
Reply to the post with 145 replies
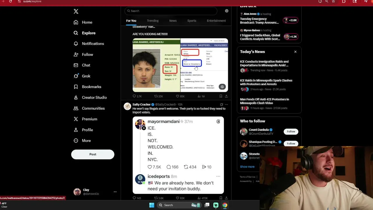click(137, 198)
